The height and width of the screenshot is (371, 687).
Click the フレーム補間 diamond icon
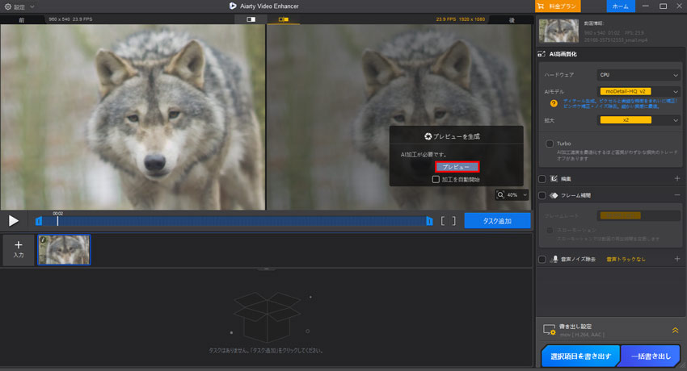tap(554, 195)
